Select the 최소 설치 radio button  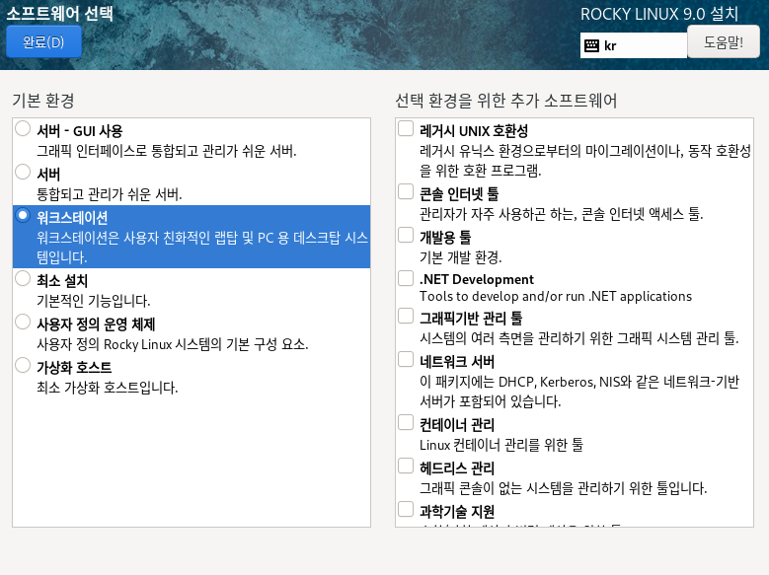23,278
